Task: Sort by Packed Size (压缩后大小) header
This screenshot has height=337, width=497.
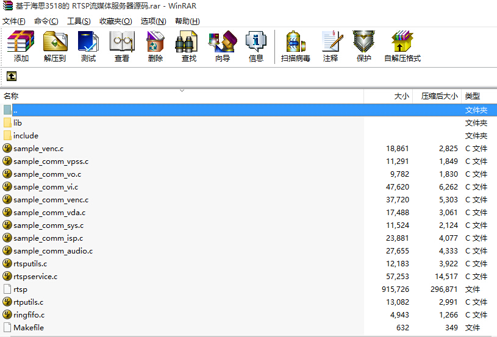Action: [439, 96]
